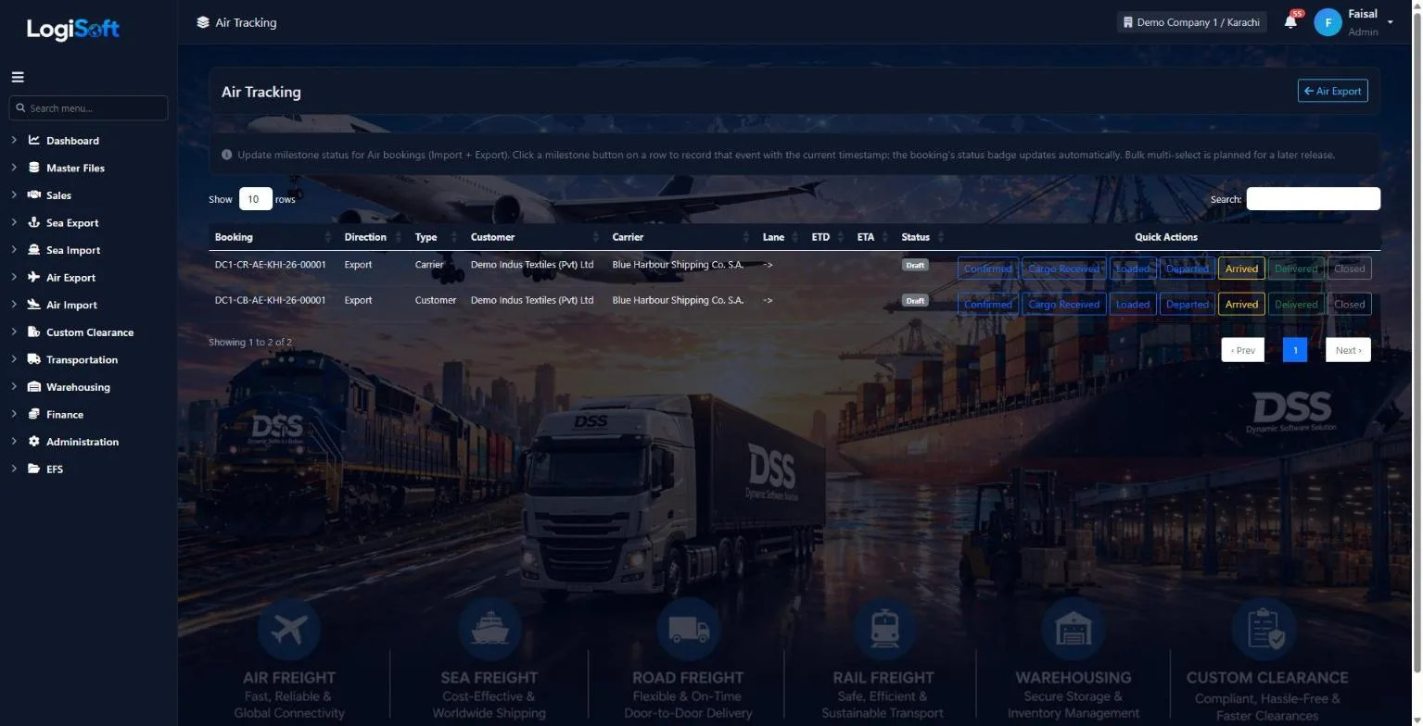The image size is (1423, 726).
Task: Expand the Administration chevron
Action: [14, 442]
